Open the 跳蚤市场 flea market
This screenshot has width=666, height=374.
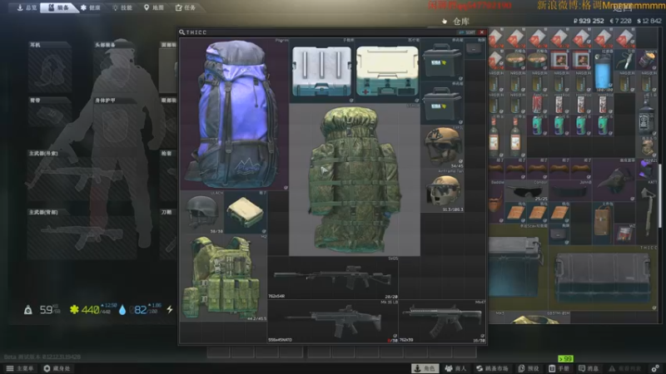[492, 368]
